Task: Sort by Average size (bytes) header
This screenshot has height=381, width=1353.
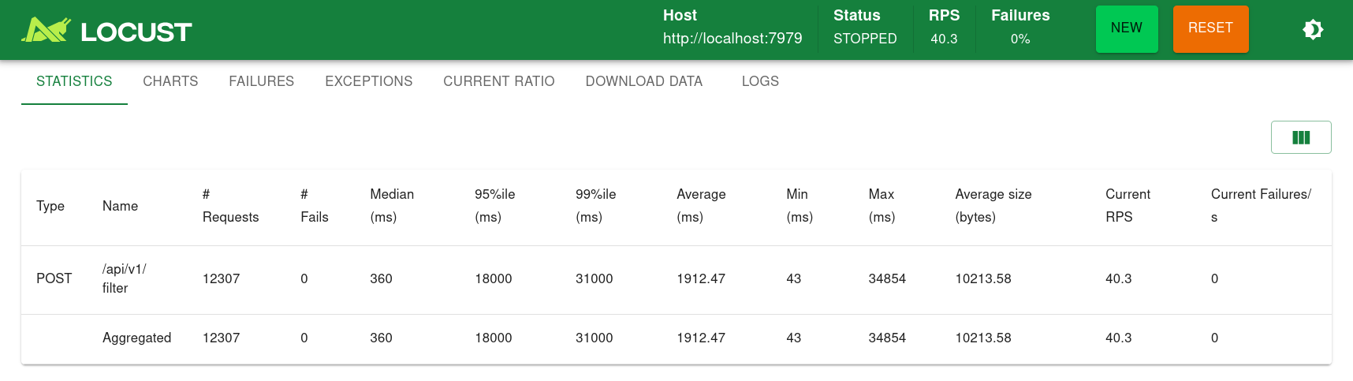Action: pos(993,205)
